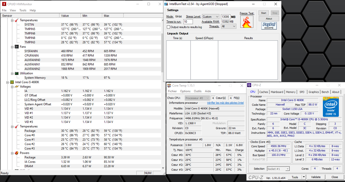Click the Max column header in HWMonitor

(113, 16)
